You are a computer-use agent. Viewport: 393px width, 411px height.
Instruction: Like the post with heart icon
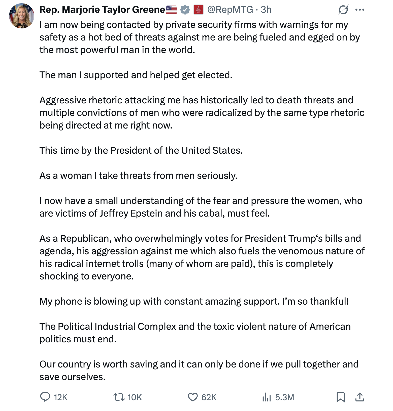[193, 397]
